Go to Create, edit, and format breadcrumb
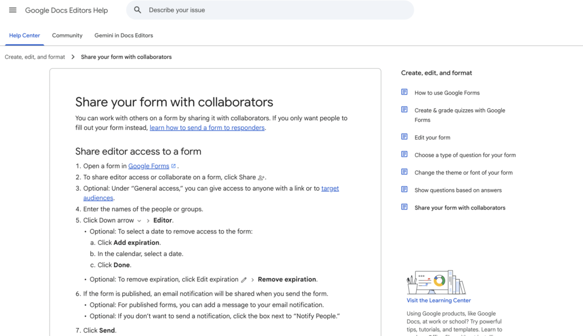 (x=35, y=57)
